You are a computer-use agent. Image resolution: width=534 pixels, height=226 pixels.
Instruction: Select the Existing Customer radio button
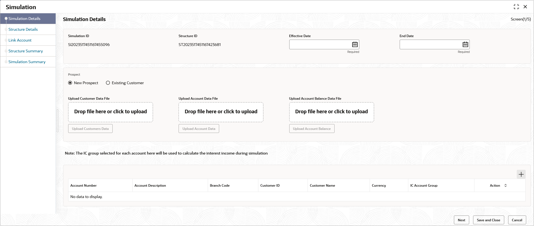[x=108, y=83]
